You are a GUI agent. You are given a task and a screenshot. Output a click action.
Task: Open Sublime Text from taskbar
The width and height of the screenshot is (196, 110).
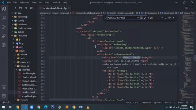(67, 107)
